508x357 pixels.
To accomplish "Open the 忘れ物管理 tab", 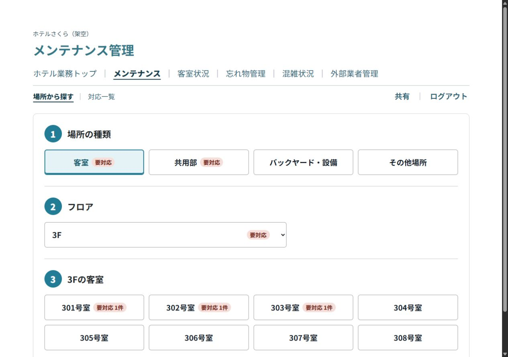I will tap(246, 74).
